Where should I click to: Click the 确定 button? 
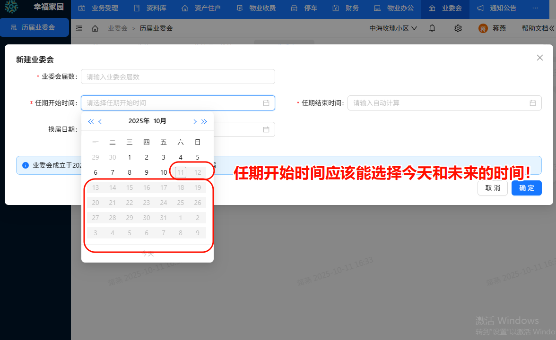click(526, 188)
